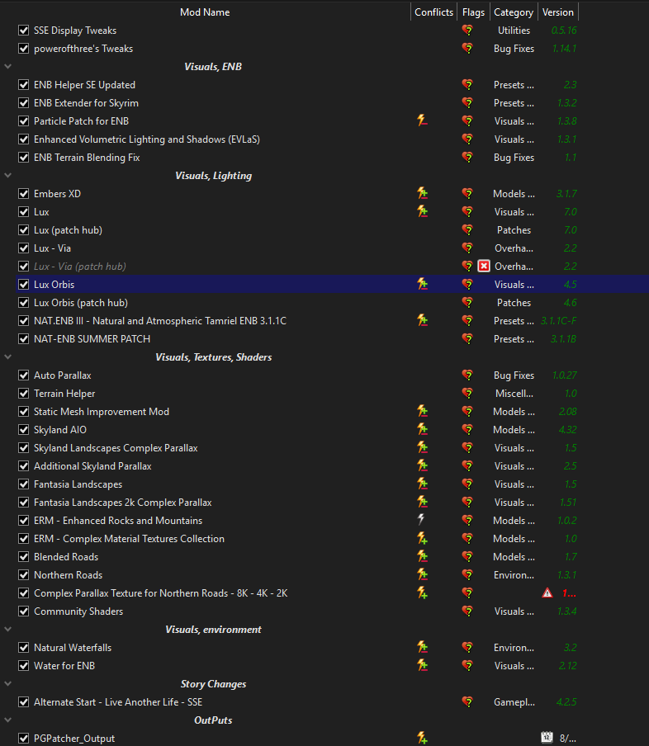This screenshot has height=746, width=649.
Task: Click the heart flag icon for Auto Parallax
Action: (467, 375)
